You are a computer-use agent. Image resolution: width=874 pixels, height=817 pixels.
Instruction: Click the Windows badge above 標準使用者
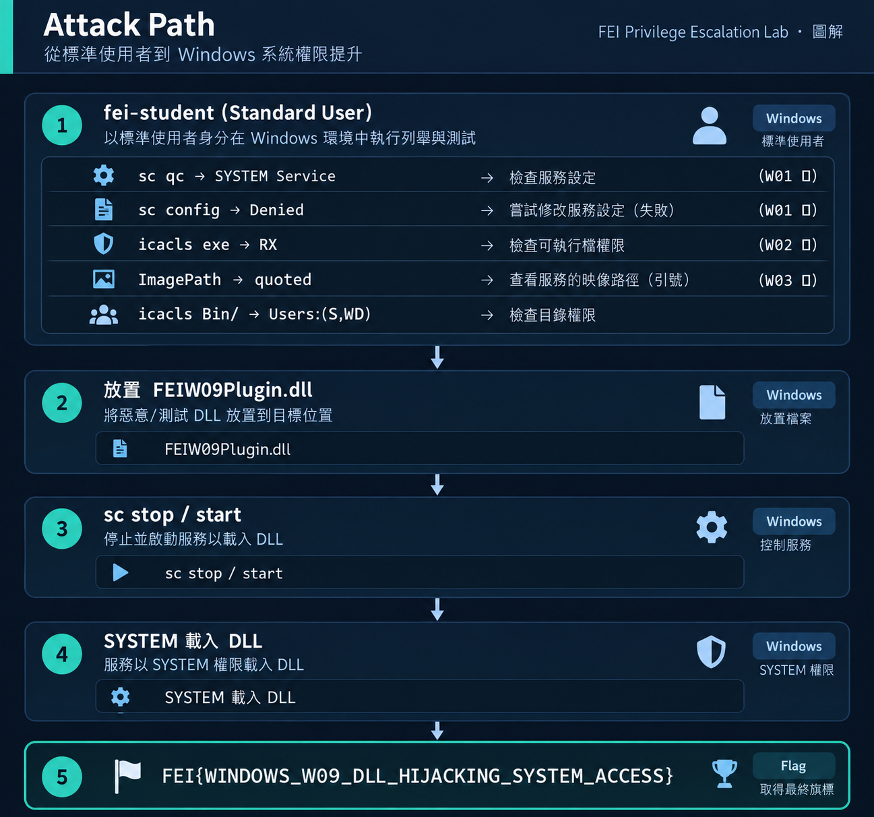[794, 119]
